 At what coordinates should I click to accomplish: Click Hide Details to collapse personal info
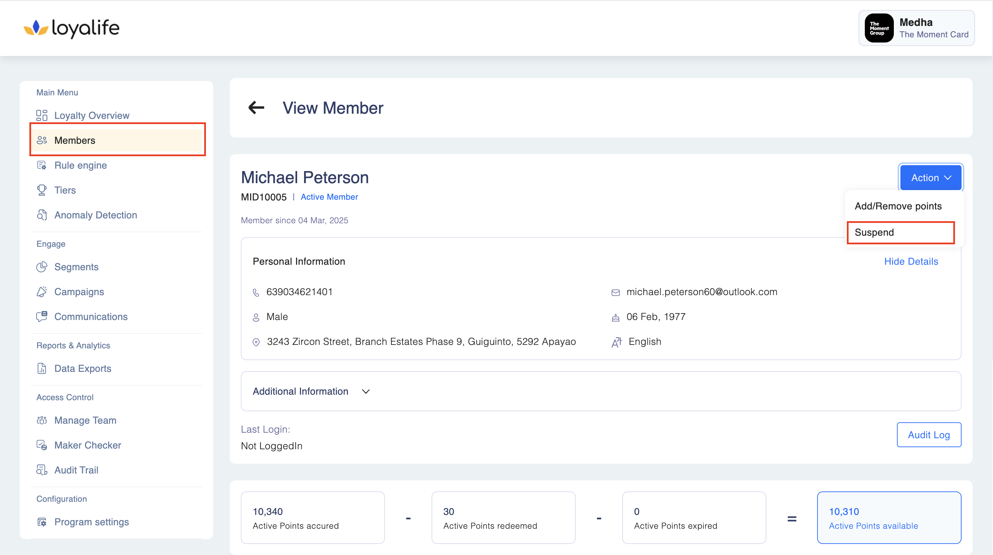[910, 262]
